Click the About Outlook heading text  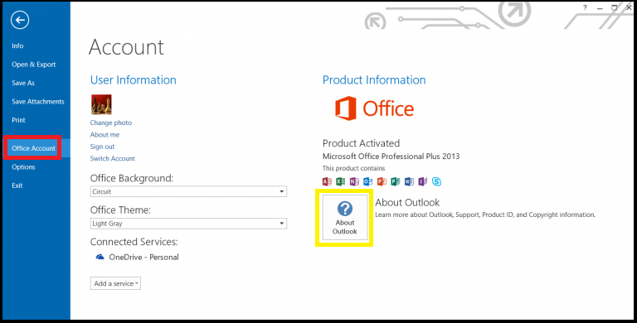[x=407, y=202]
